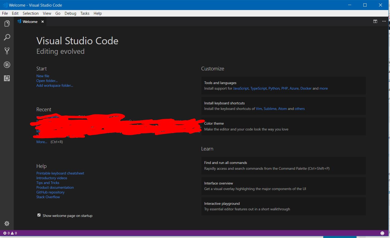Open the File menu

5,13
